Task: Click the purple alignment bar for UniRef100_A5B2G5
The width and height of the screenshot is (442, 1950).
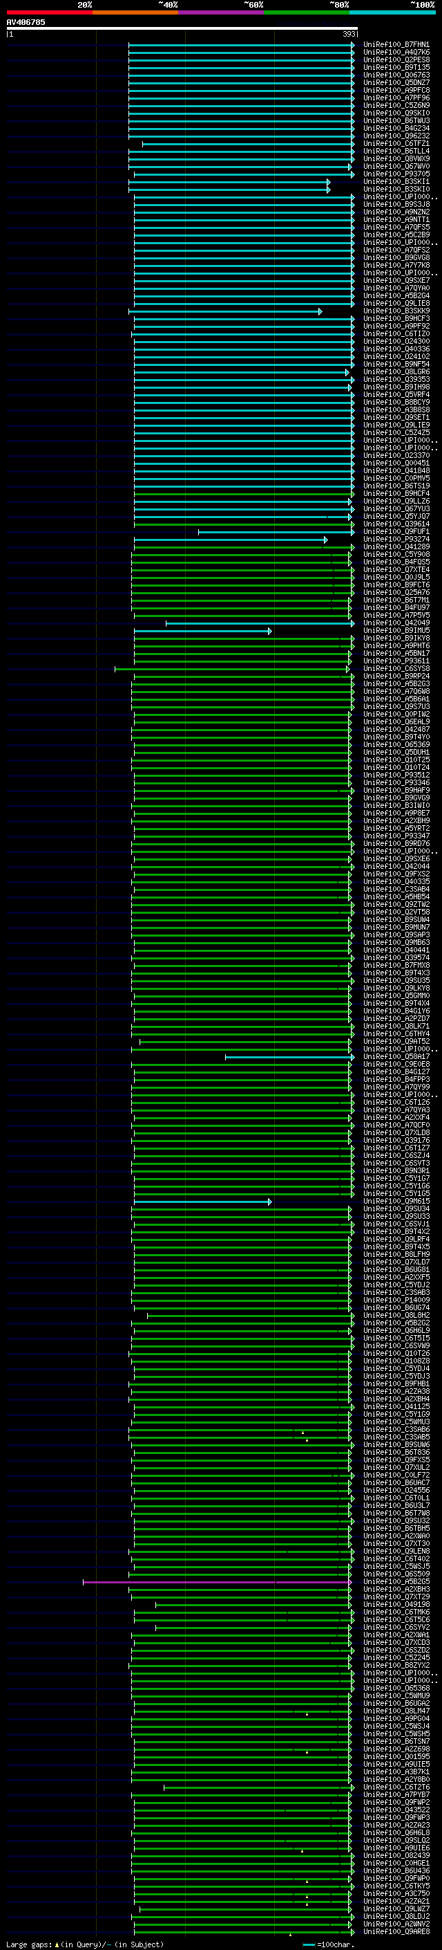Action: (217, 1582)
